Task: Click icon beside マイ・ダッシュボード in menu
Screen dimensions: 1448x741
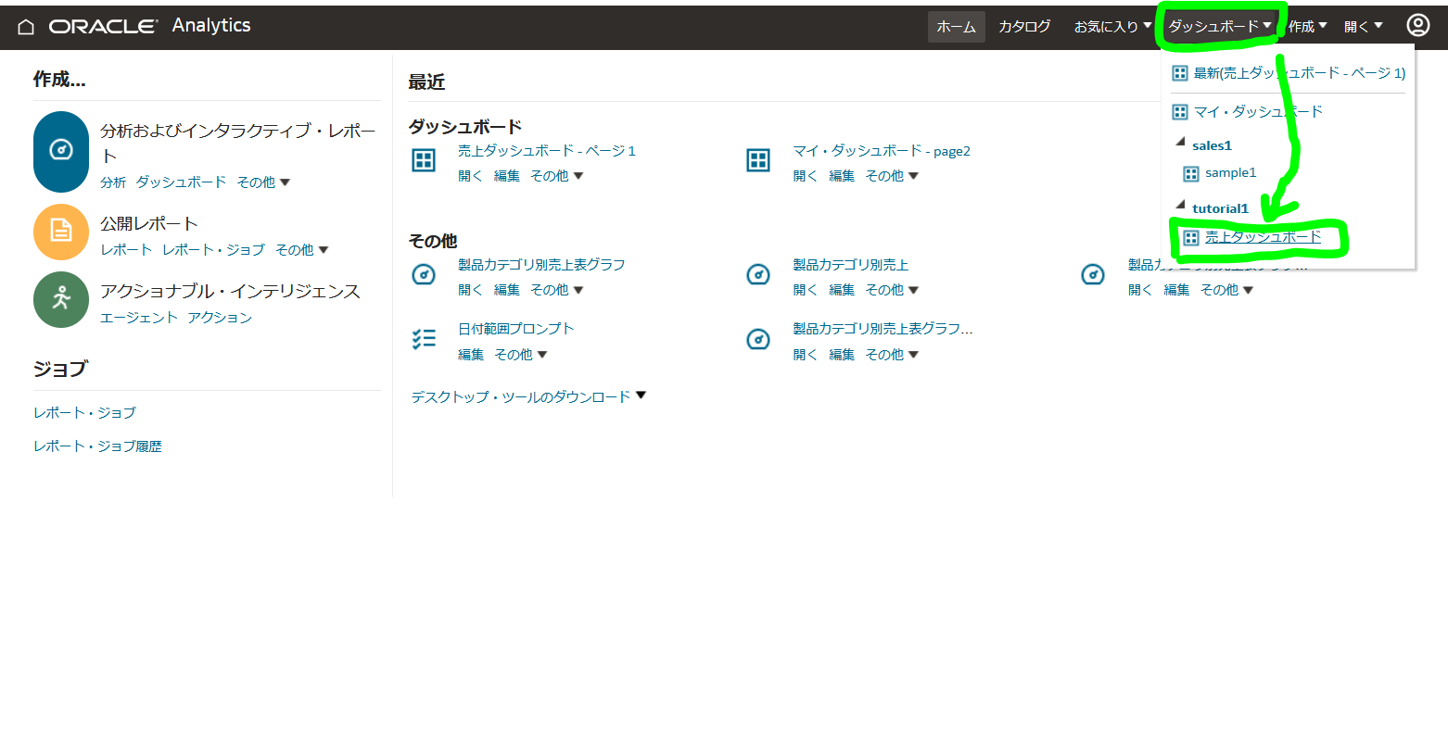Action: tap(1180, 112)
